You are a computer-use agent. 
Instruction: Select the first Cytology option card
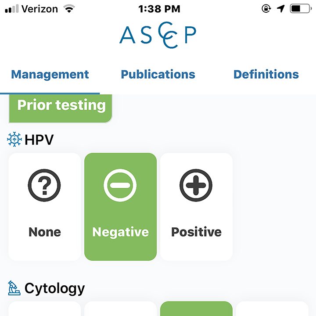(44, 309)
